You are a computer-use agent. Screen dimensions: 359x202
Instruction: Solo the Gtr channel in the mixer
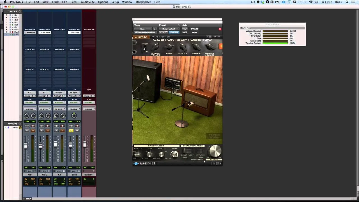tap(27, 130)
